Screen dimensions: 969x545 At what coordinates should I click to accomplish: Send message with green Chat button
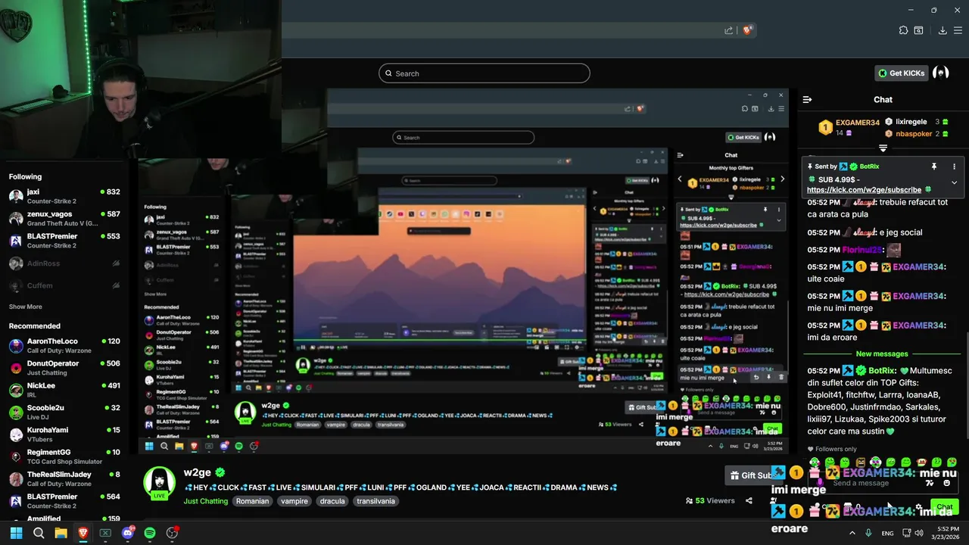(x=944, y=506)
